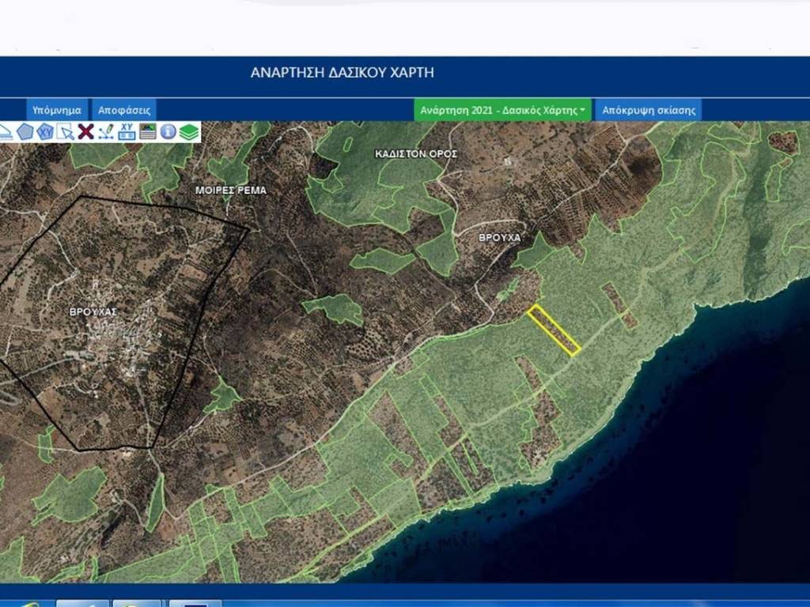This screenshot has height=607, width=810.
Task: Select the edit vertices pencil tool
Action: pos(107,132)
